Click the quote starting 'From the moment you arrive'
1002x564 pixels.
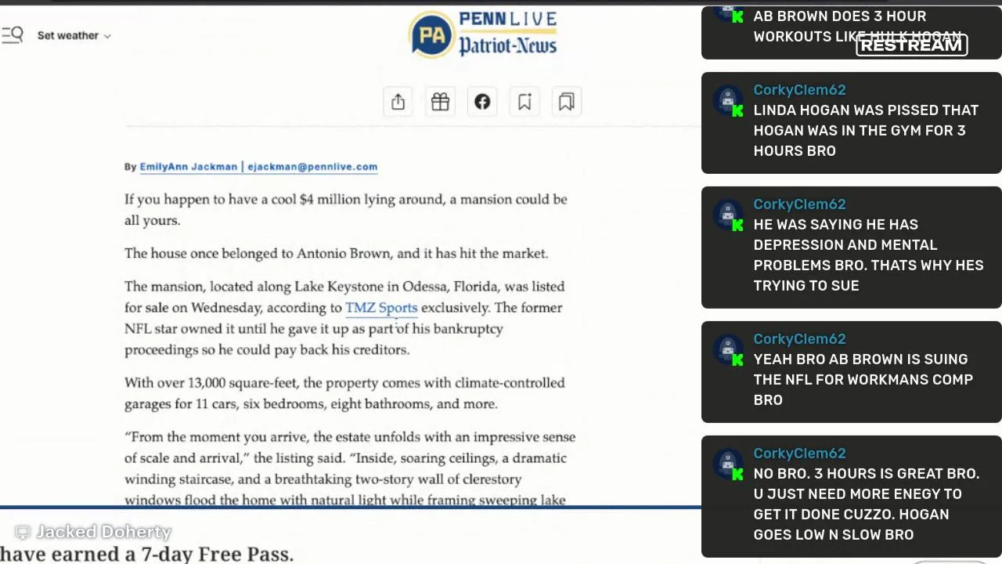click(350, 468)
